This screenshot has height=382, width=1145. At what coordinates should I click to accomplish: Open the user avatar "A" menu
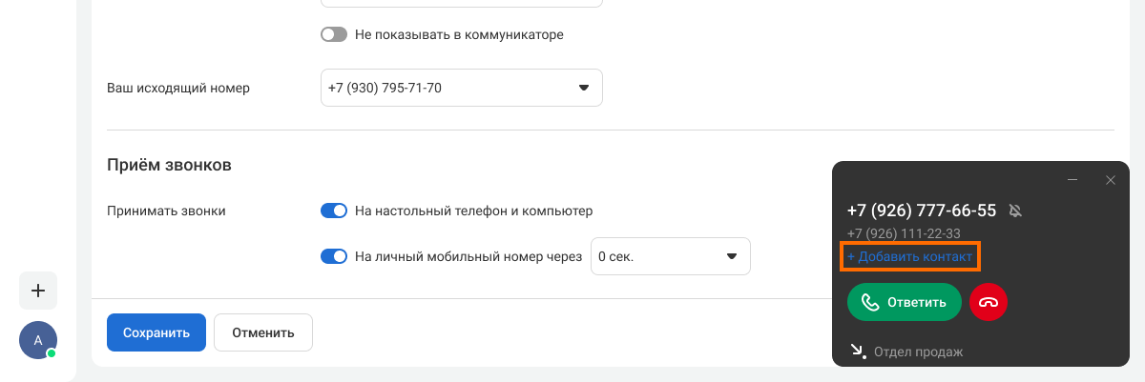(38, 340)
